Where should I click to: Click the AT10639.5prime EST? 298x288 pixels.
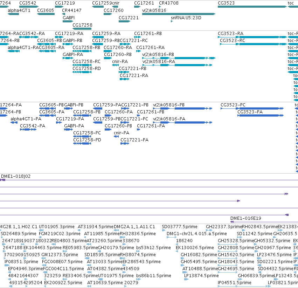89,286
